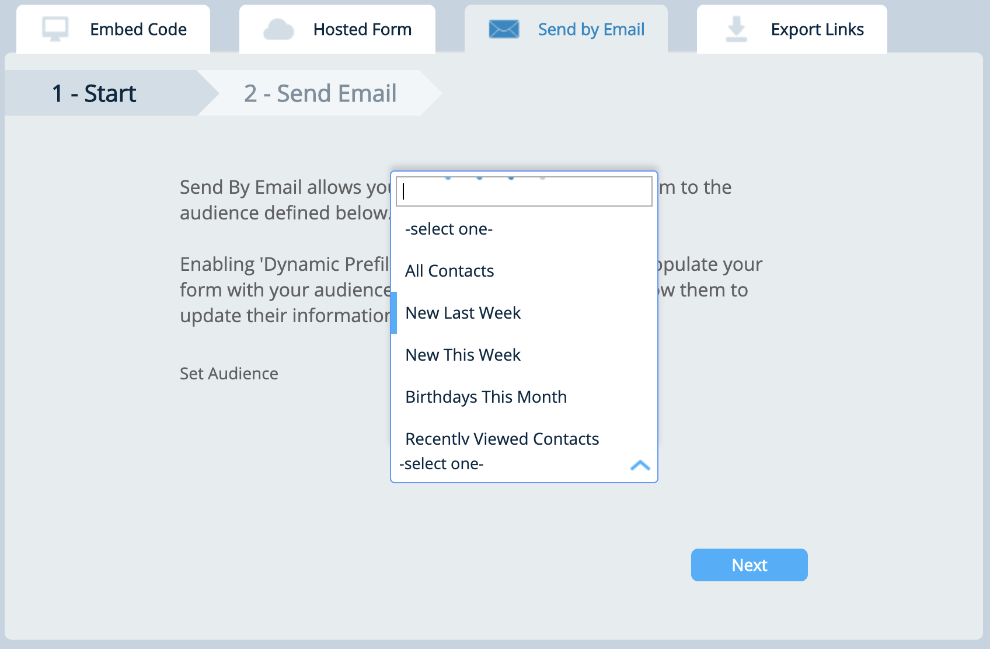The image size is (990, 649).
Task: Go to the 2 - Send Email step
Action: 320,93
